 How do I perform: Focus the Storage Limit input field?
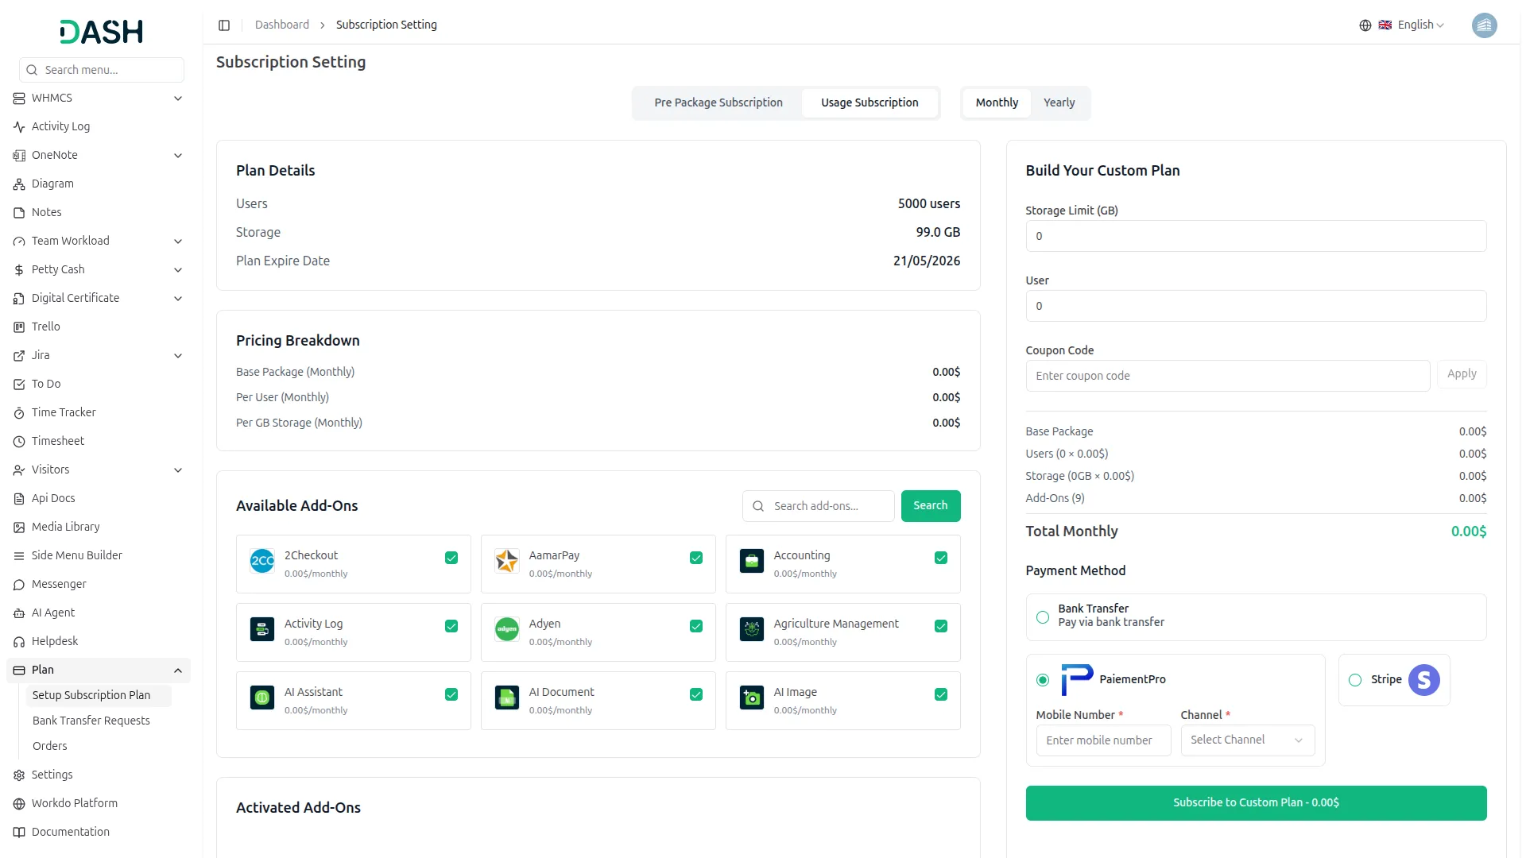(1256, 236)
